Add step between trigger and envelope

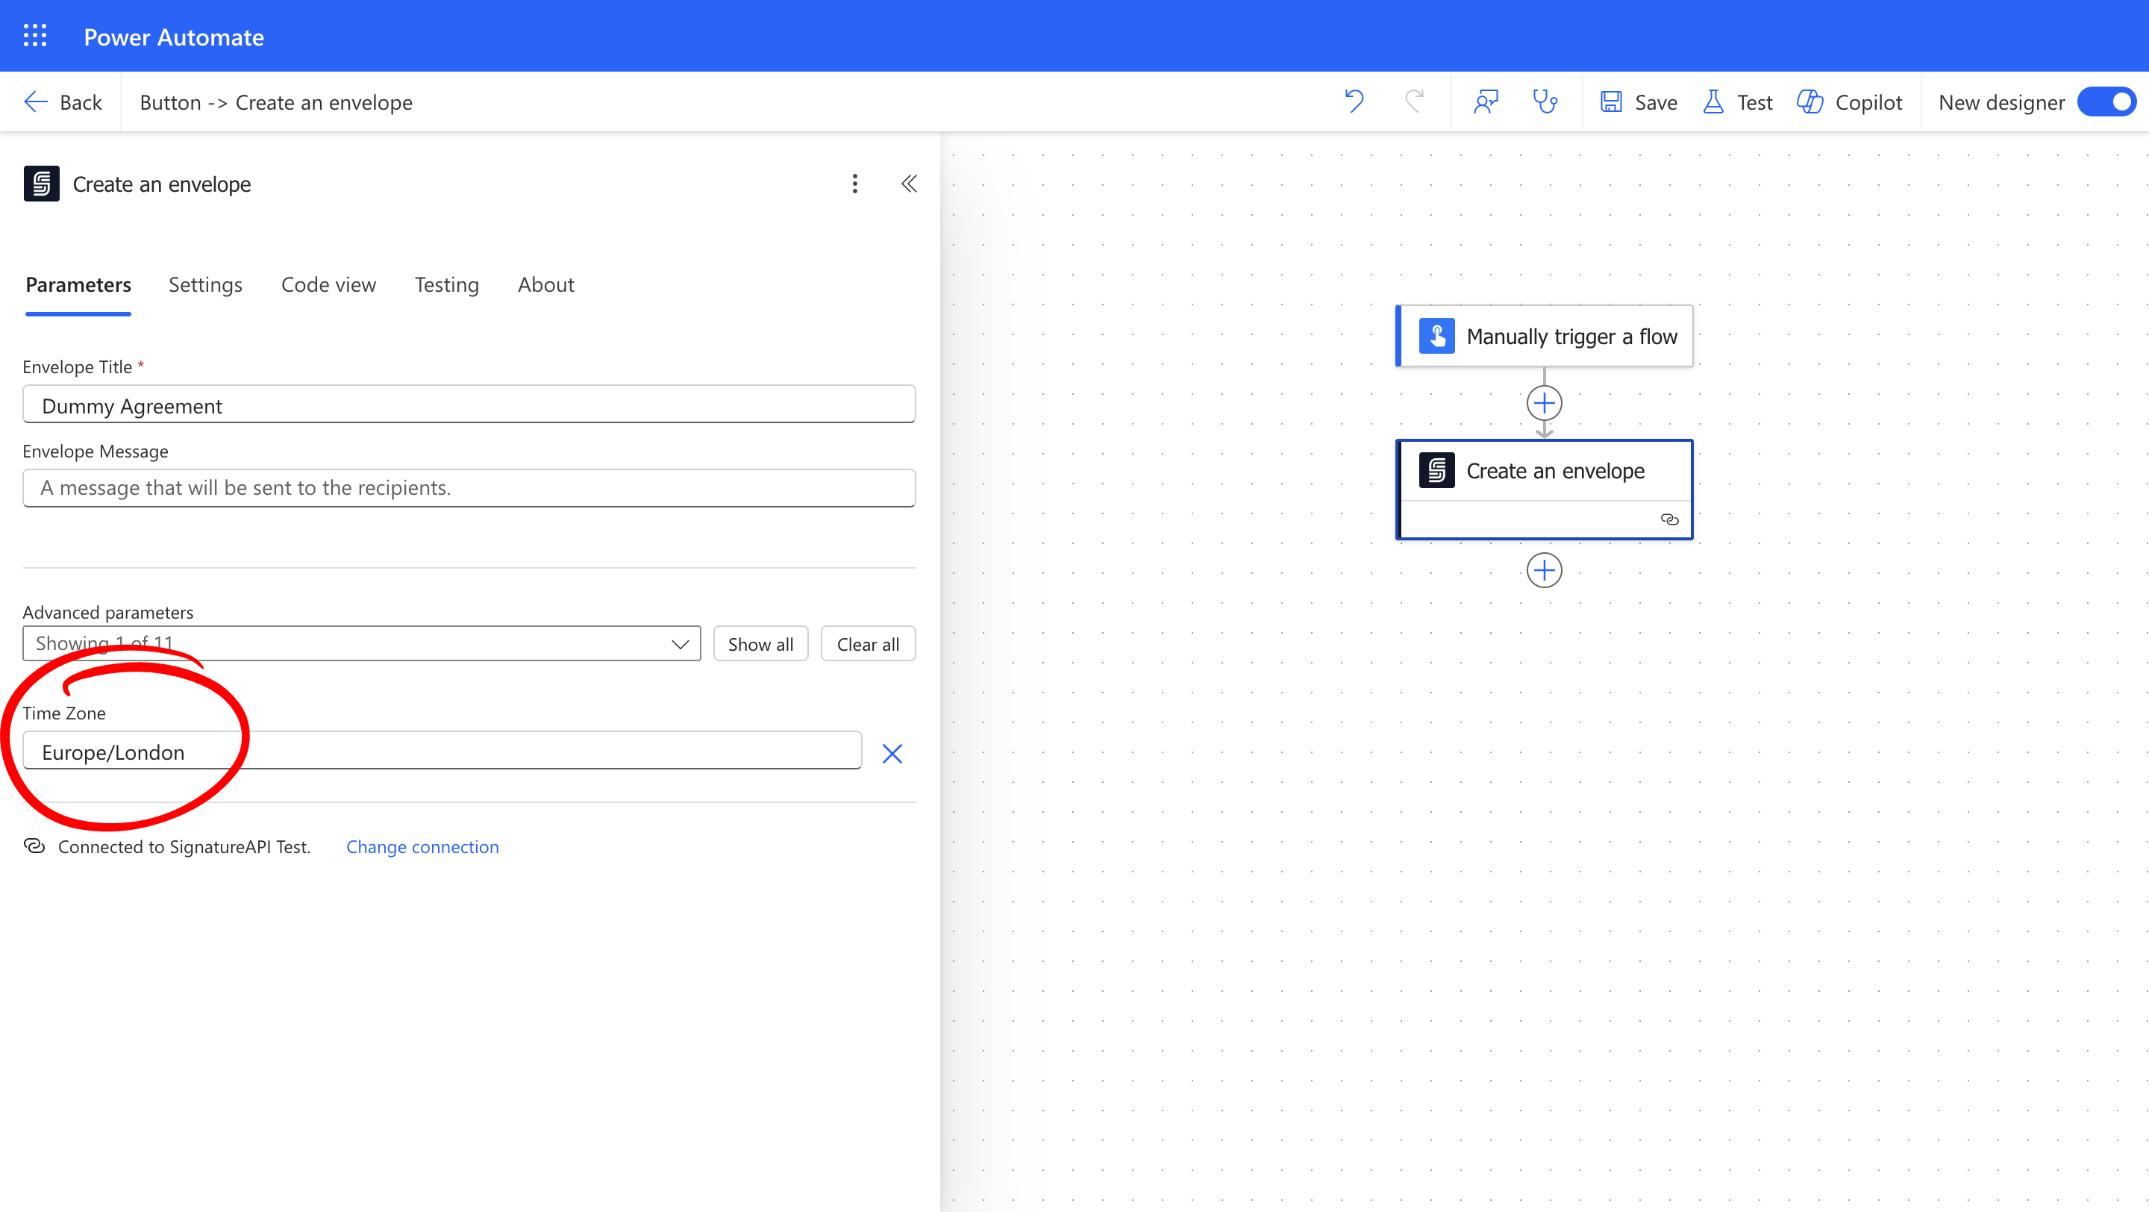click(1544, 404)
